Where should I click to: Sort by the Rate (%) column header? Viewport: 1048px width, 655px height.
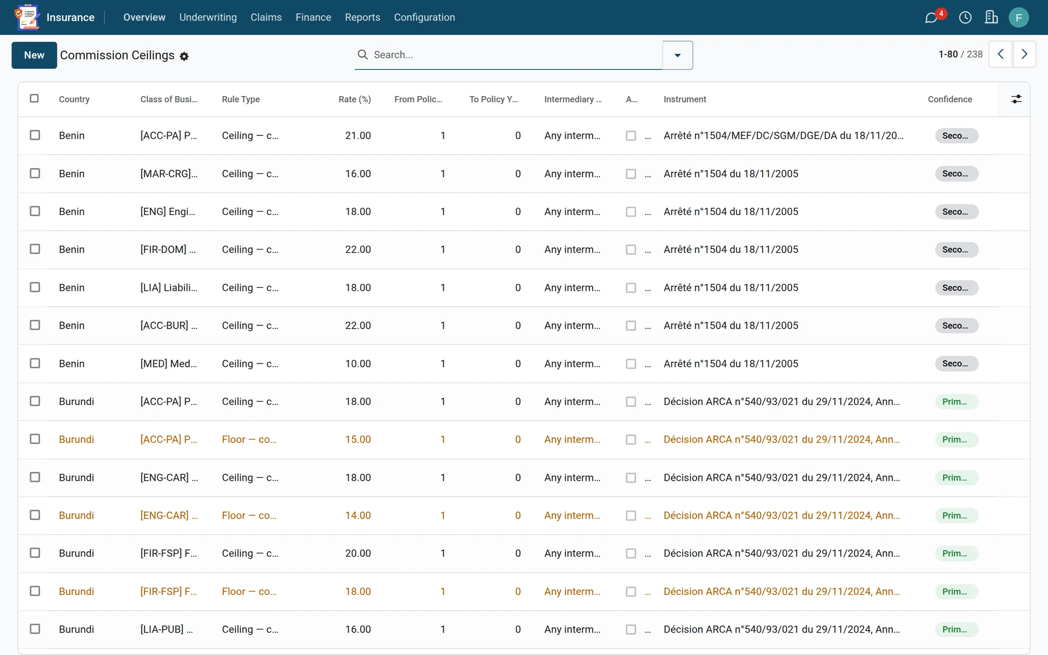tap(354, 99)
